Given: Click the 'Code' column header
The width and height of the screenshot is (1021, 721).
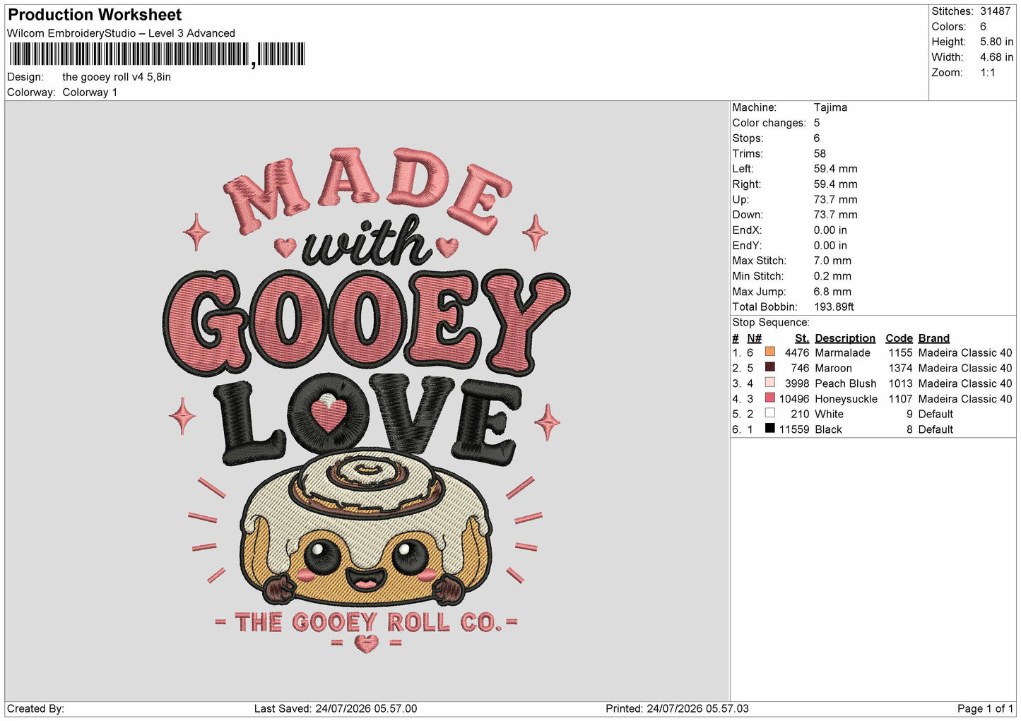Looking at the screenshot, I should pyautogui.click(x=899, y=338).
